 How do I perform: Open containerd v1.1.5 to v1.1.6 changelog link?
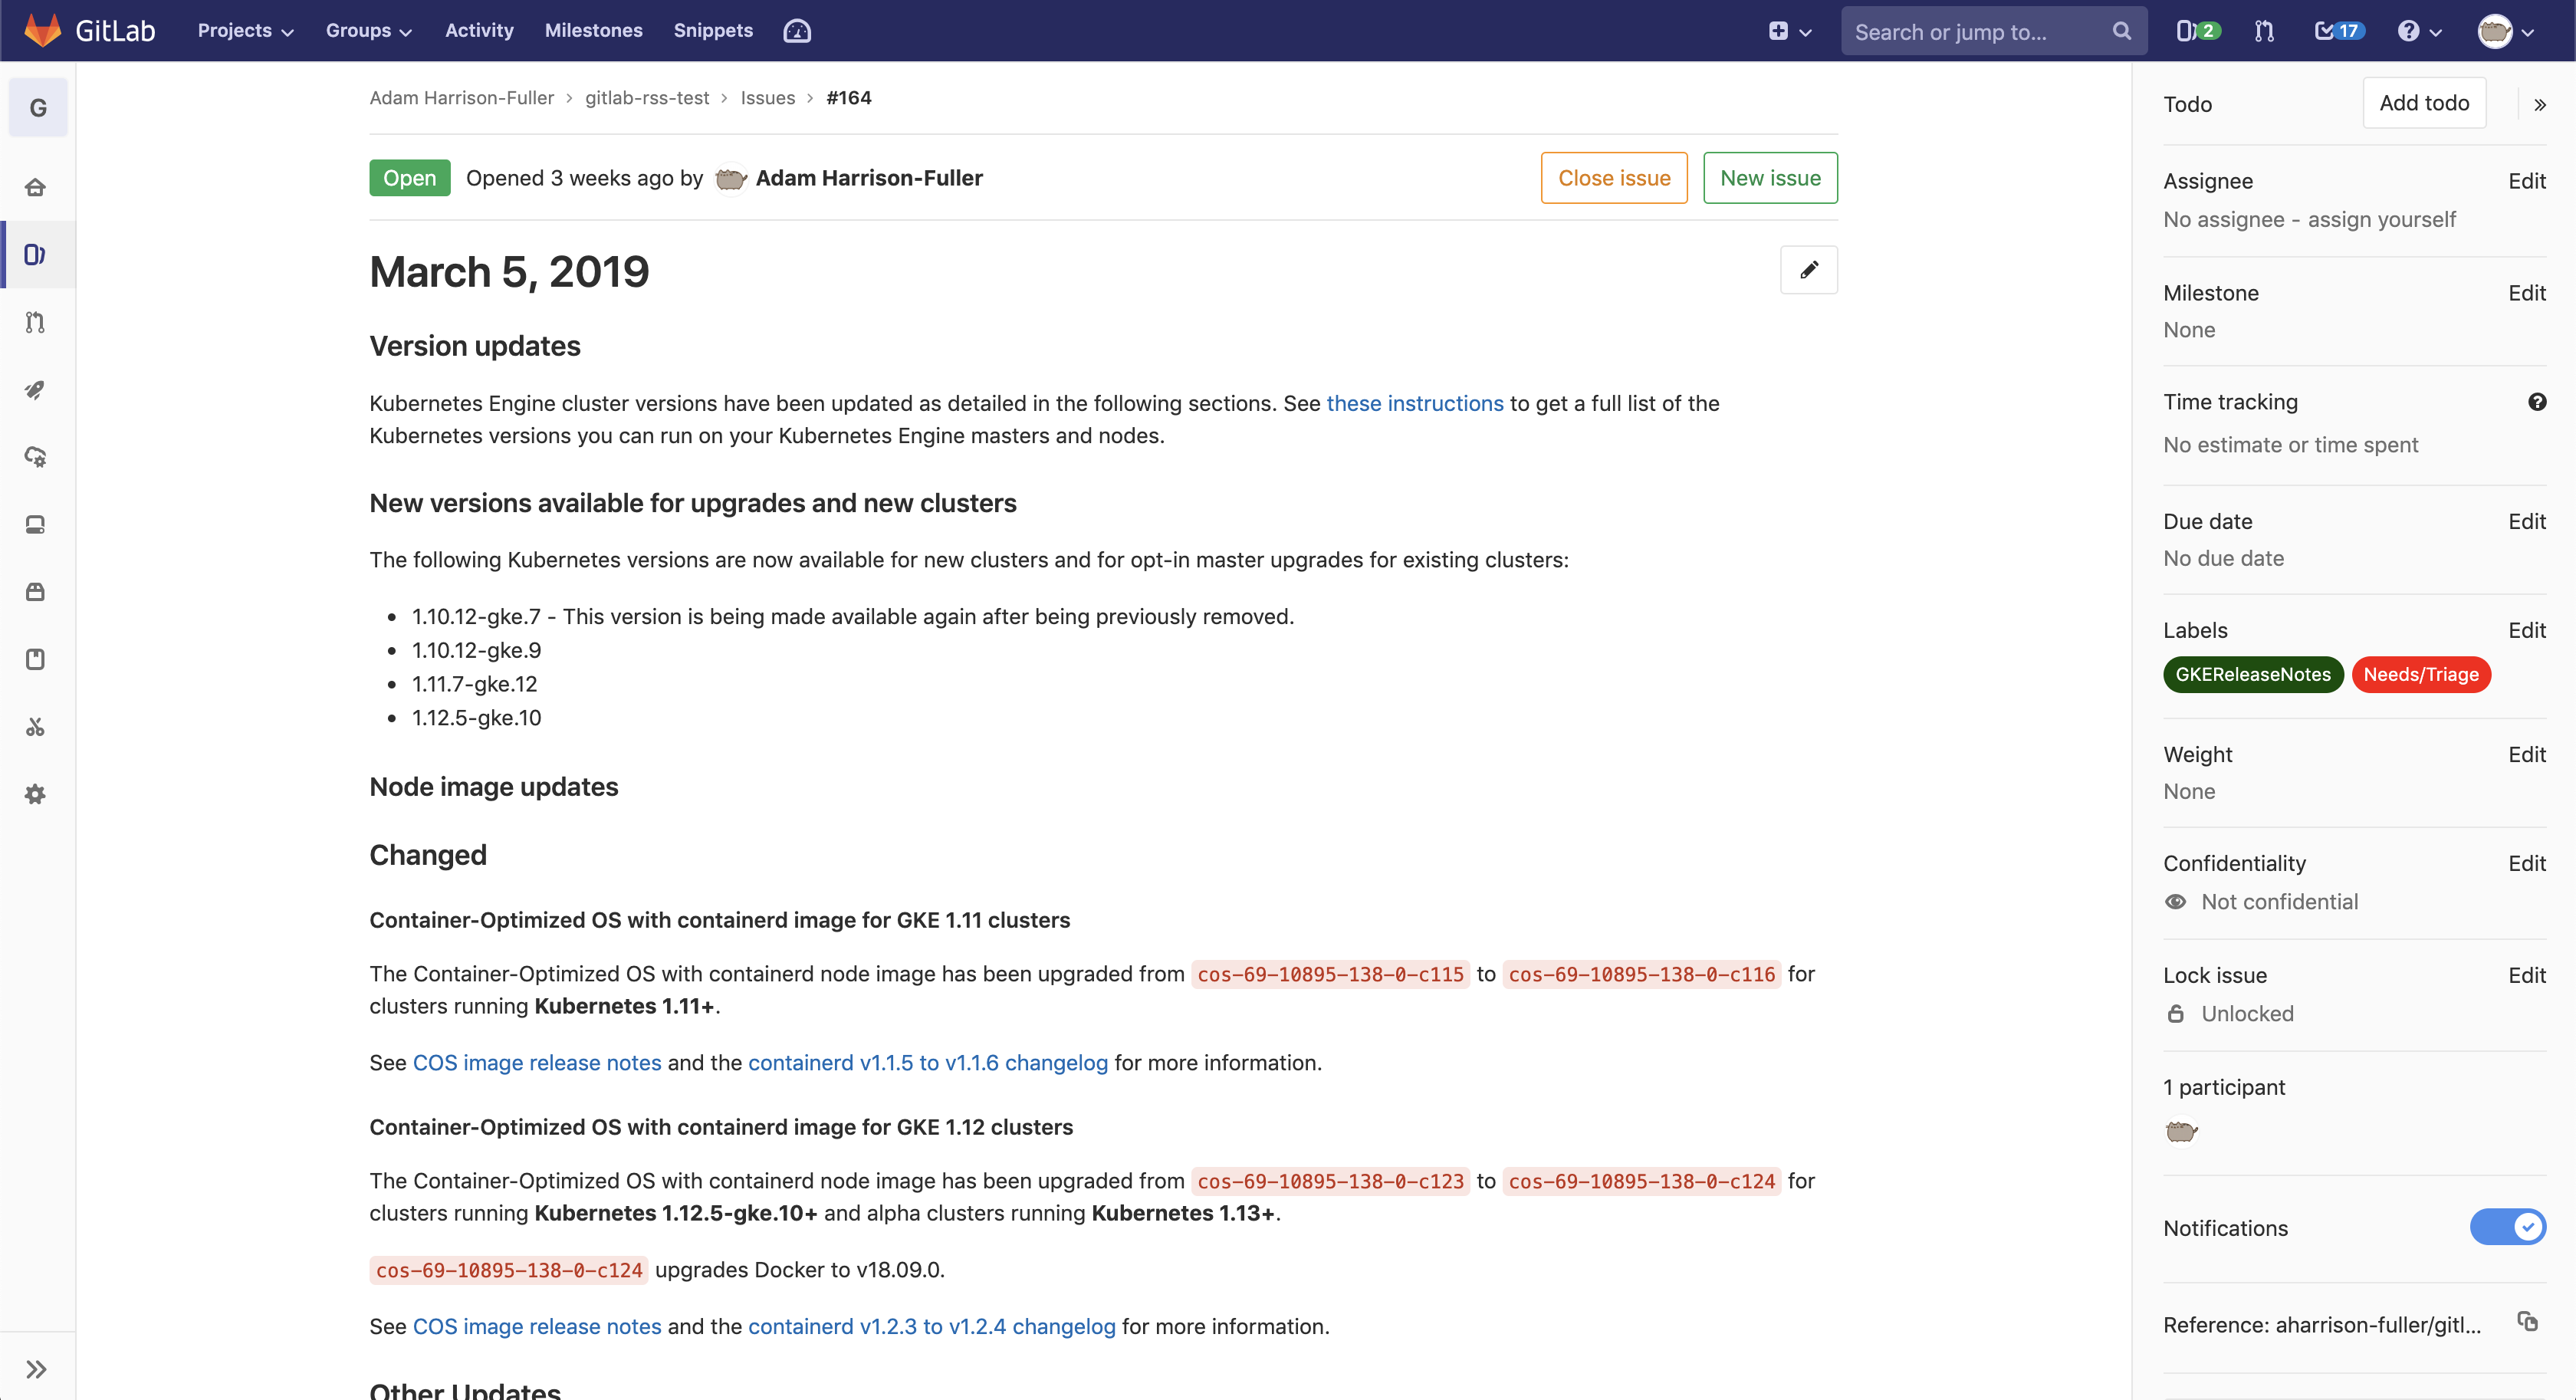click(927, 1062)
